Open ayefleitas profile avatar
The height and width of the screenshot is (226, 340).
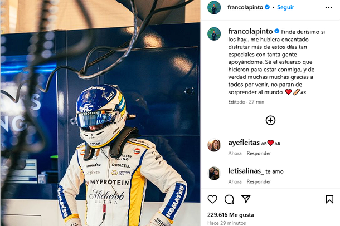[x=214, y=145]
